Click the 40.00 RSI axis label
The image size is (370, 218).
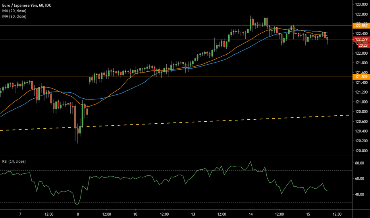point(360,194)
